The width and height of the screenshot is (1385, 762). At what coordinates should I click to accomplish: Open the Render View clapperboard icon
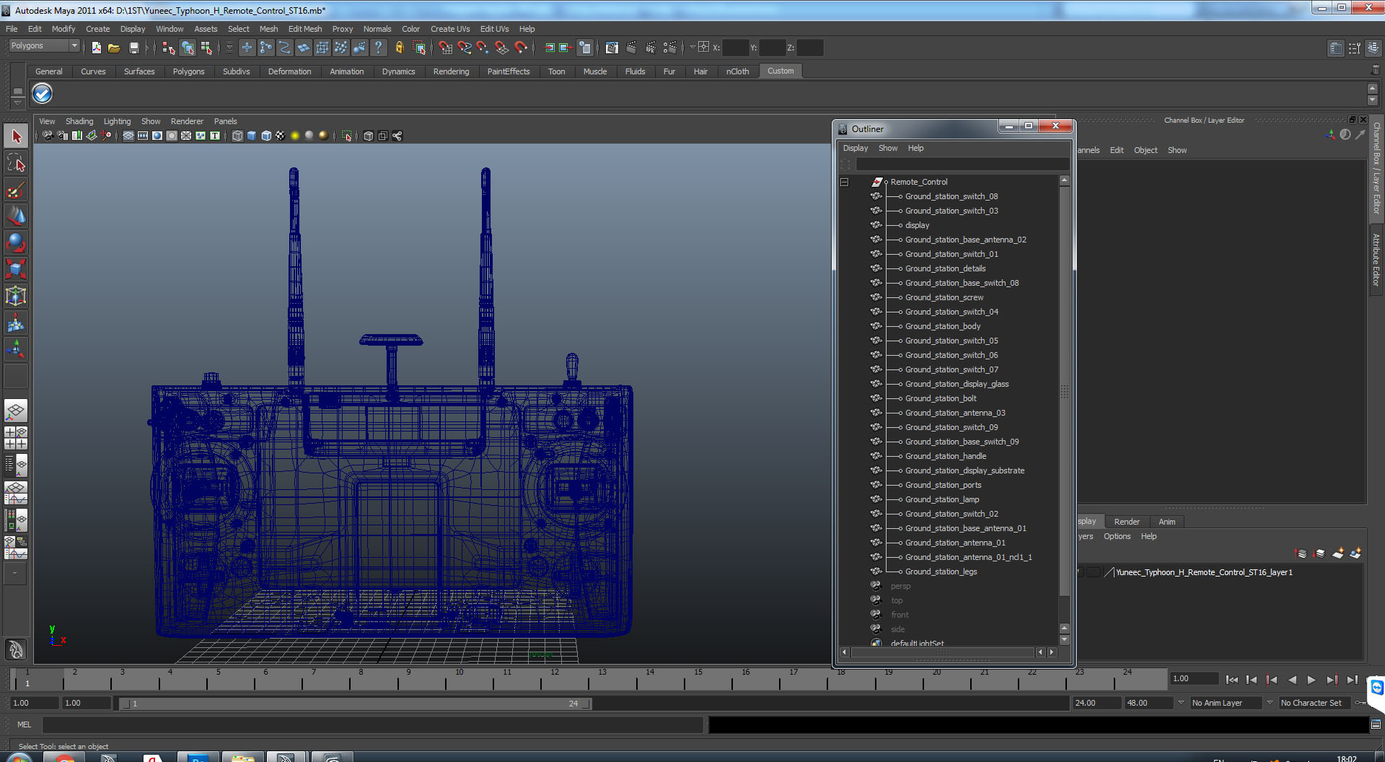(612, 48)
